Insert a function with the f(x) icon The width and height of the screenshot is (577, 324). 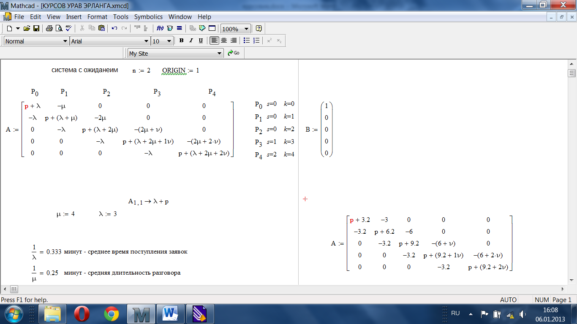[x=160, y=29]
